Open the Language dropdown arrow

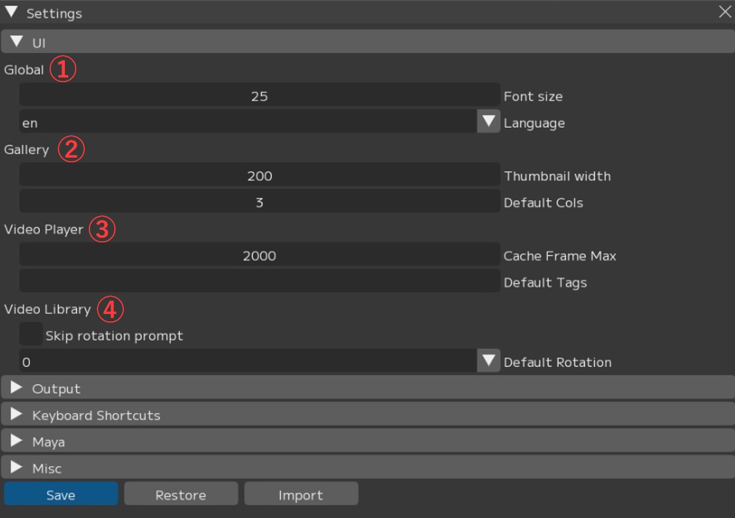[489, 122]
